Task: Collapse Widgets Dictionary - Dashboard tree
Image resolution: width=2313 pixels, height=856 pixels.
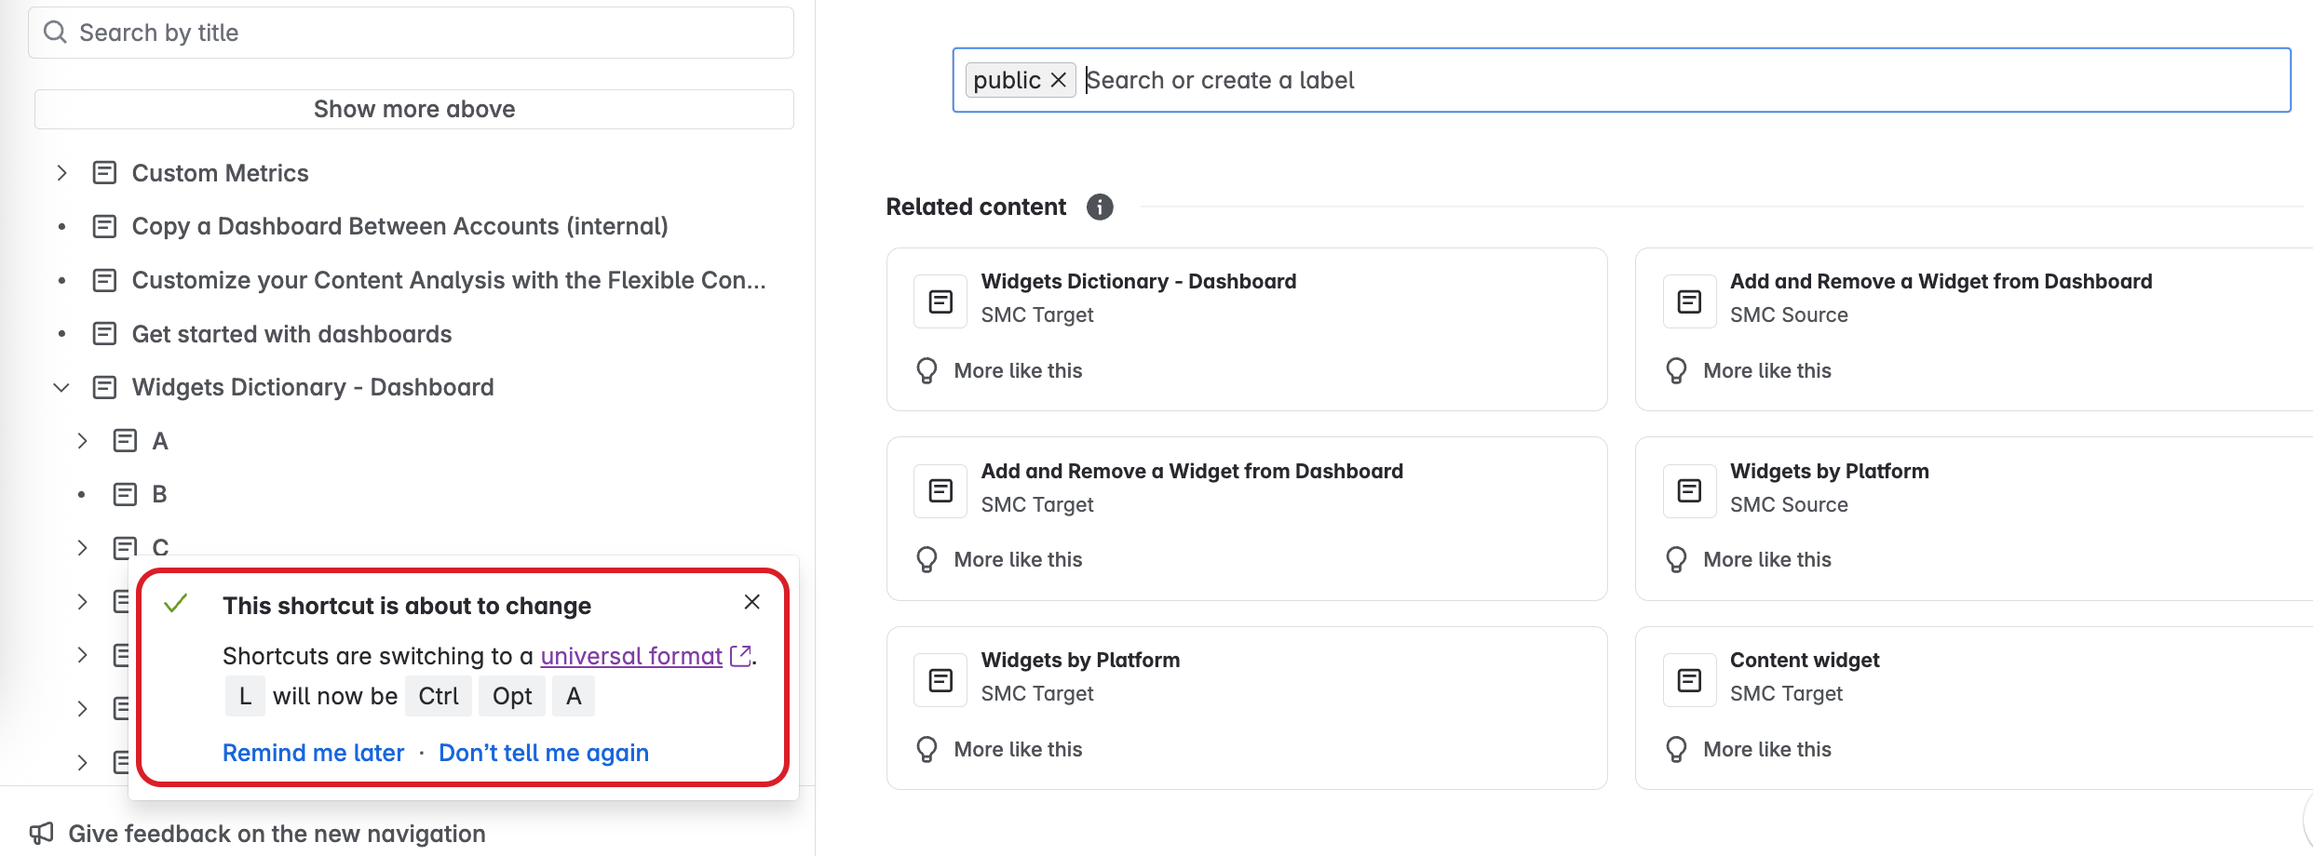Action: click(61, 387)
